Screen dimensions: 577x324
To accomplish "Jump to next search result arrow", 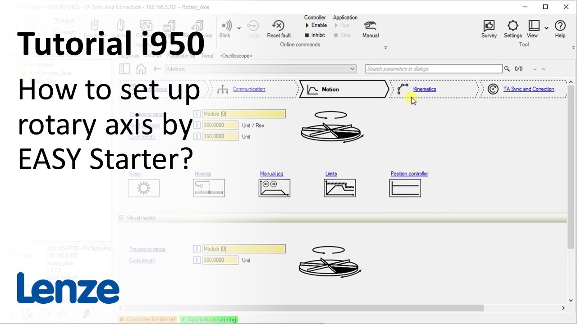I will [535, 69].
